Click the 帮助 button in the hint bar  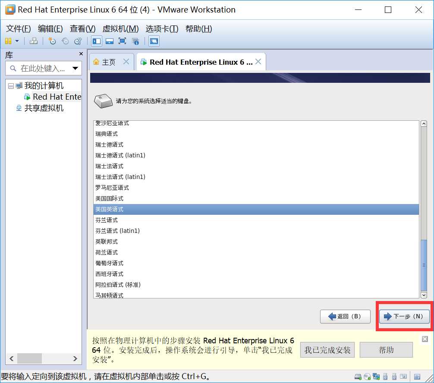coord(386,350)
